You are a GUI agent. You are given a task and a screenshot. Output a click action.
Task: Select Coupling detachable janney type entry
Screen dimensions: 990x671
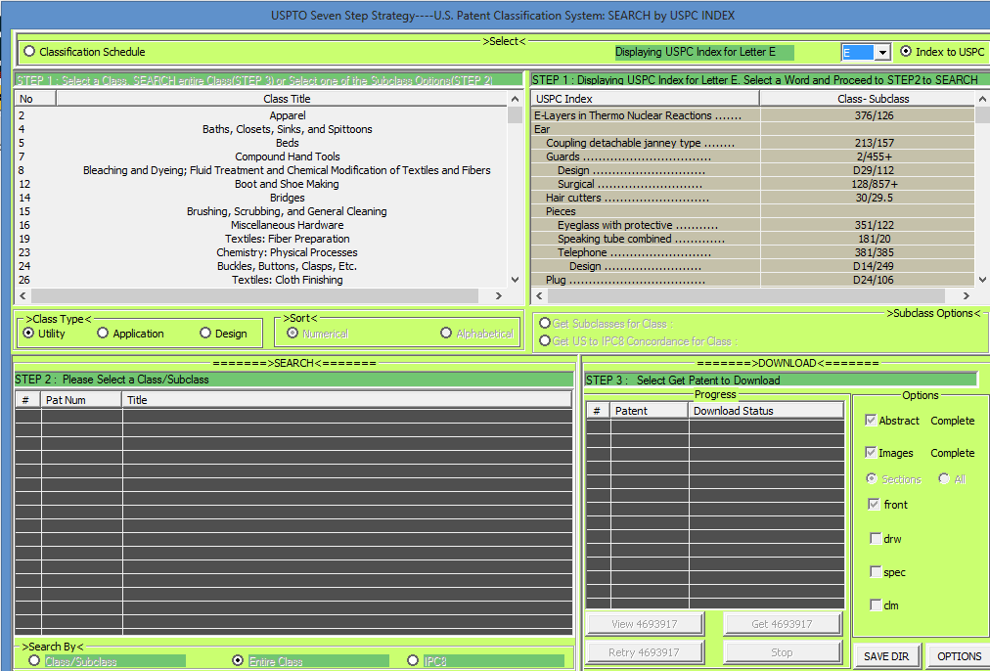[753, 143]
